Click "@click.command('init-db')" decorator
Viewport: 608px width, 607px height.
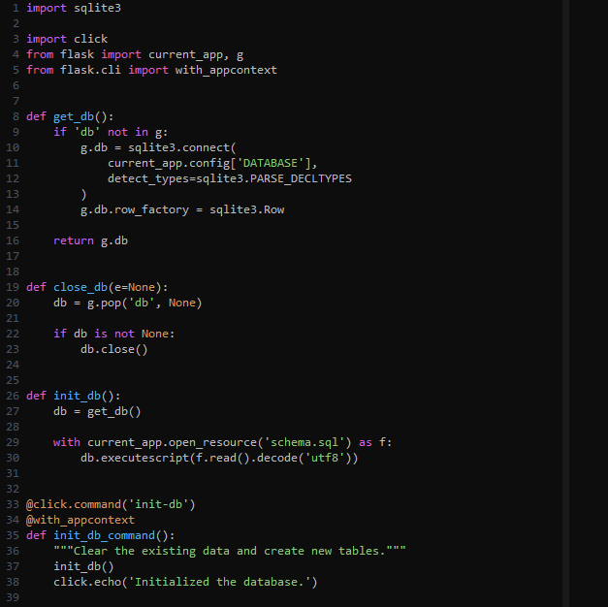(x=111, y=504)
